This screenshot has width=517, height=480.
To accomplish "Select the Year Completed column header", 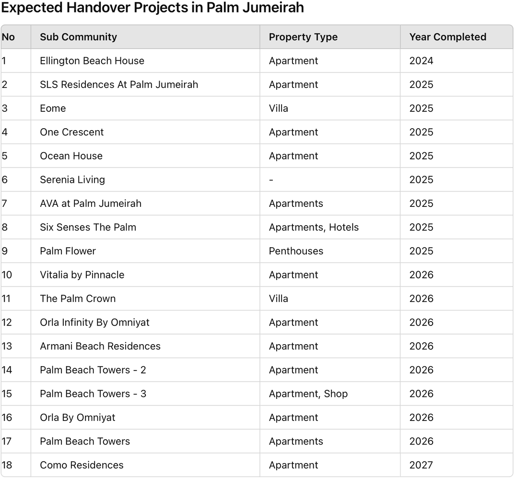I will tap(457, 37).
